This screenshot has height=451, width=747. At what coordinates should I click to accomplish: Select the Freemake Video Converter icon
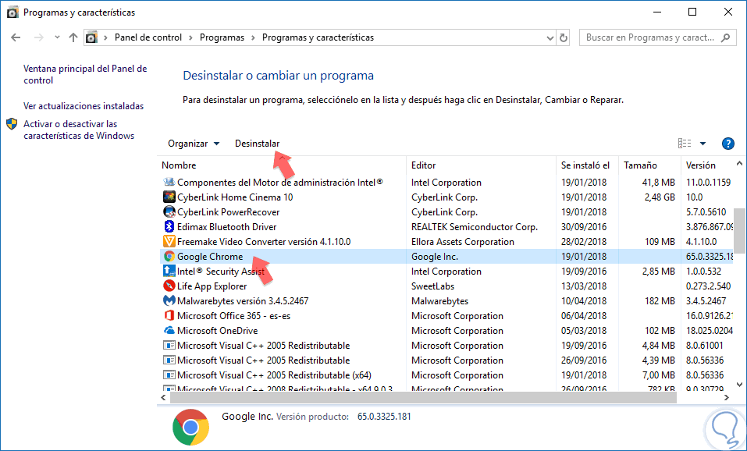[169, 241]
